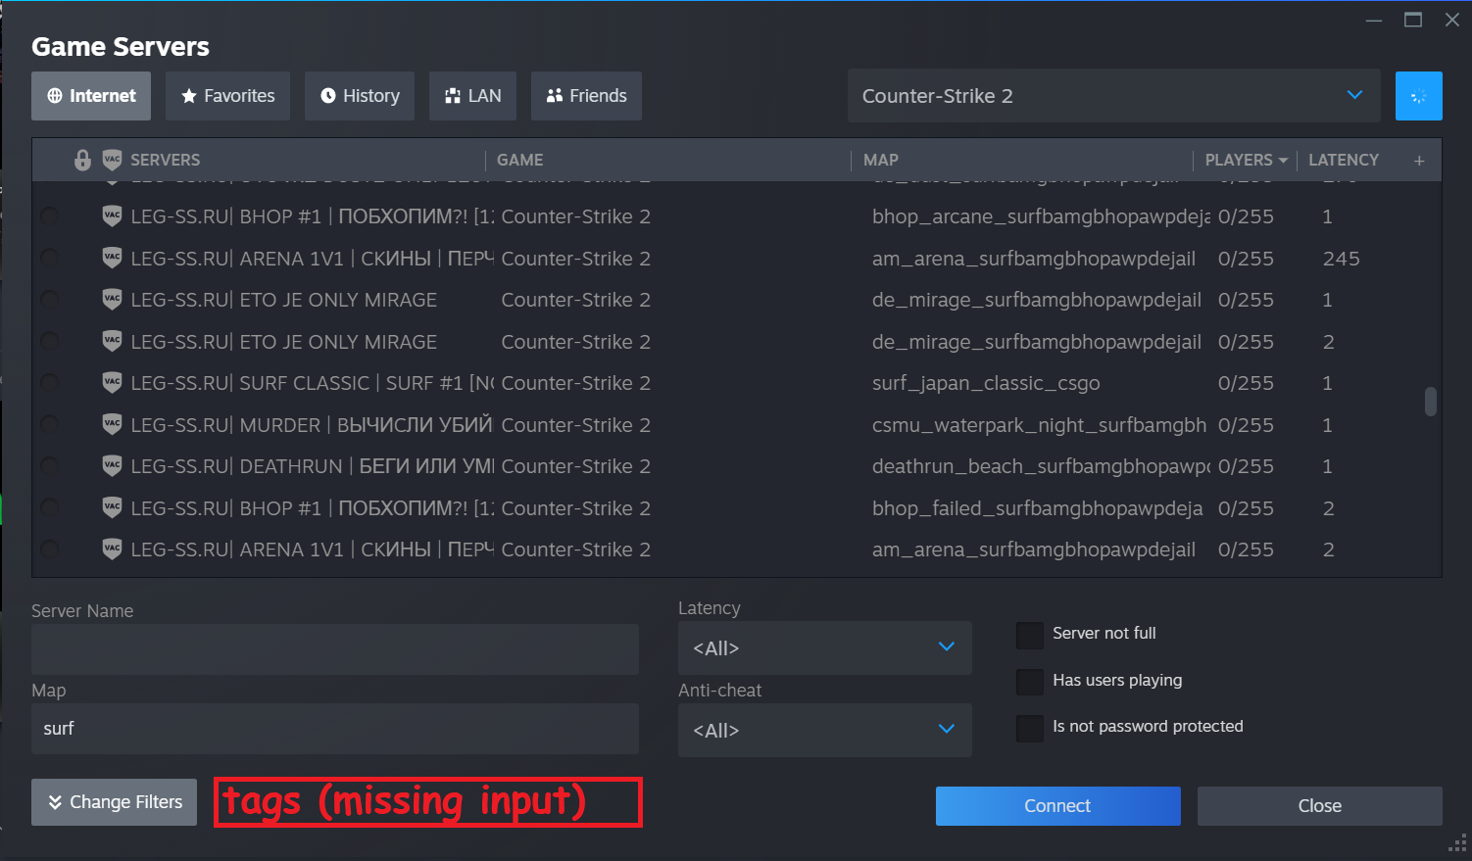
Task: Click the VAC badge beside the DEATHRUN server
Action: pos(112,465)
